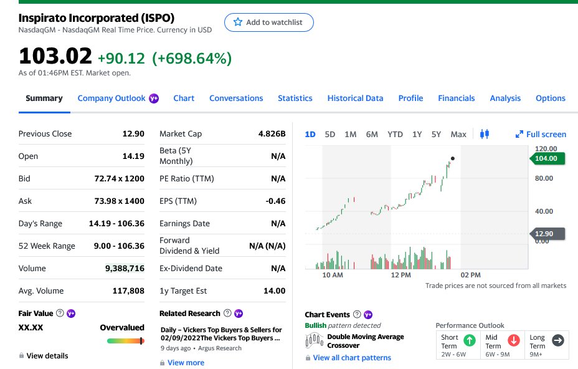
Task: Click the Avg. Volume value 117,808
Action: [x=128, y=290]
